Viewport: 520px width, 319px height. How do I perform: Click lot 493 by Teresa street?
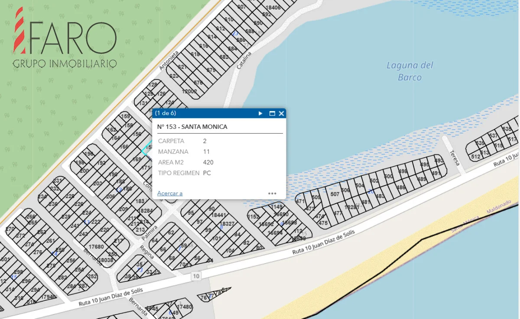(x=439, y=161)
